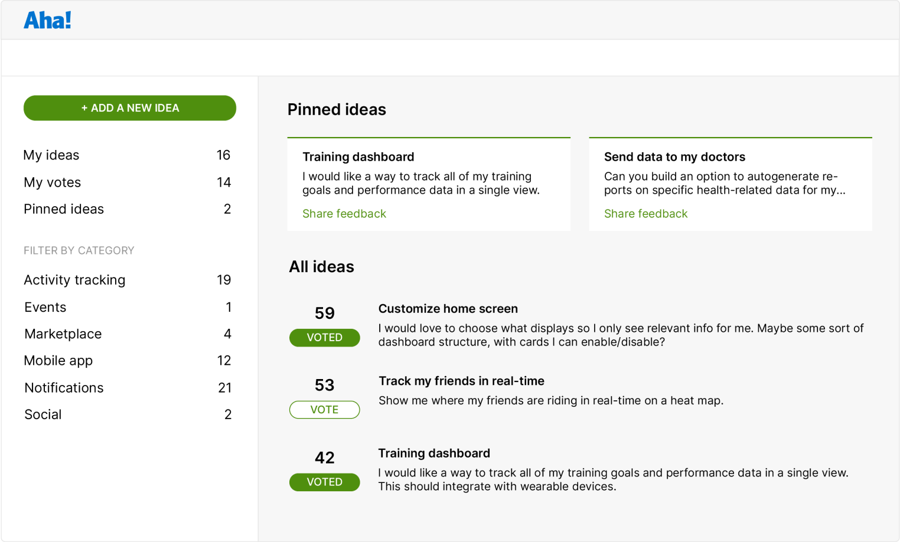Remove your vote from the Training dashboard idea
Screen dimensions: 900x542
pos(324,482)
